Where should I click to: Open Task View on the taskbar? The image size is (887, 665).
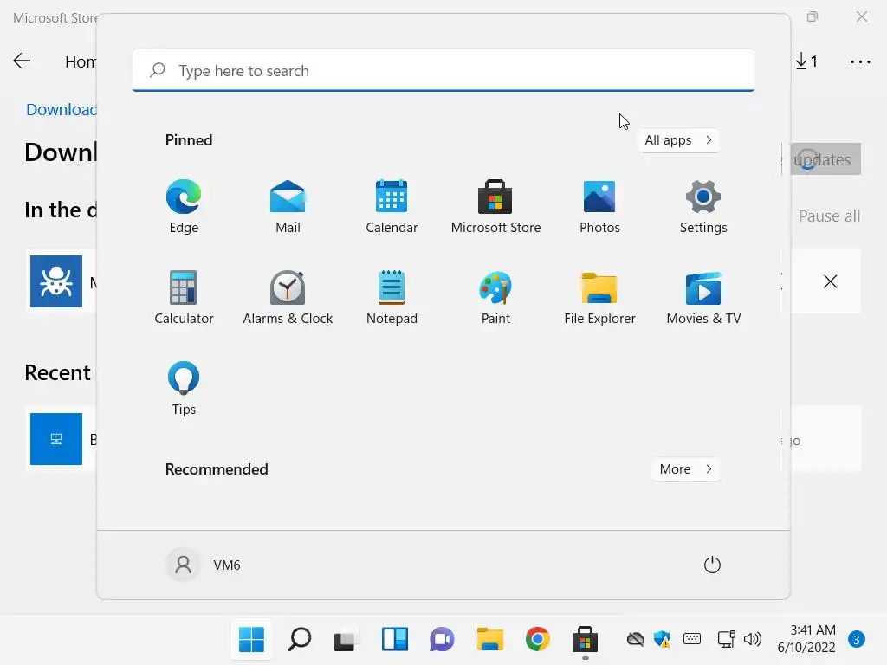346,640
